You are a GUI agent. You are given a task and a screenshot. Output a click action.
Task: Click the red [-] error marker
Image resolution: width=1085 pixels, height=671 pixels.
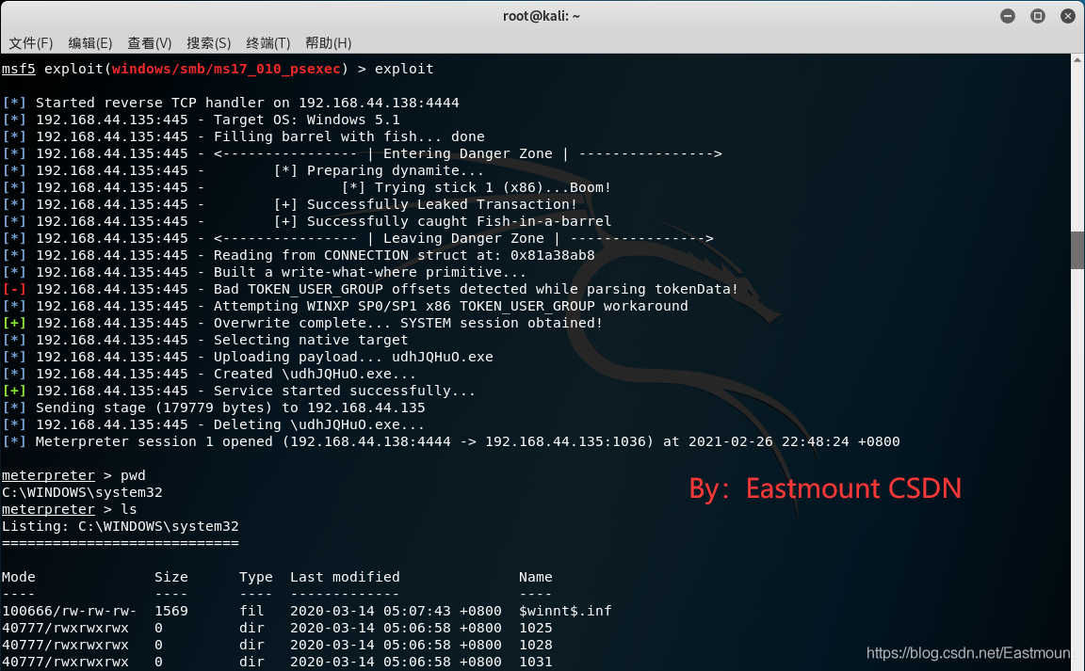pos(14,289)
